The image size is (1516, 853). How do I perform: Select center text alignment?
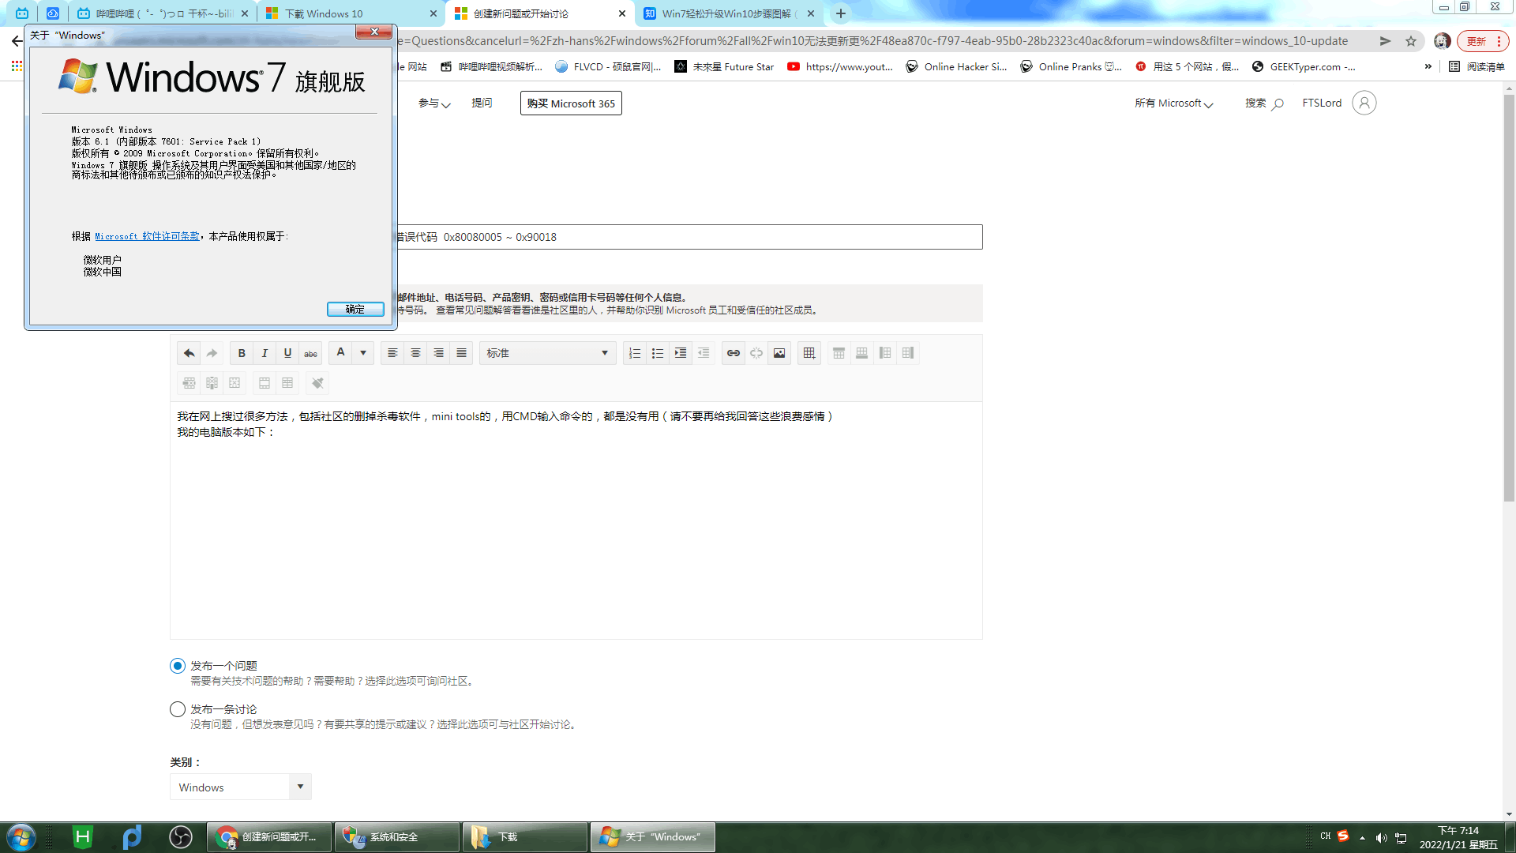point(415,353)
